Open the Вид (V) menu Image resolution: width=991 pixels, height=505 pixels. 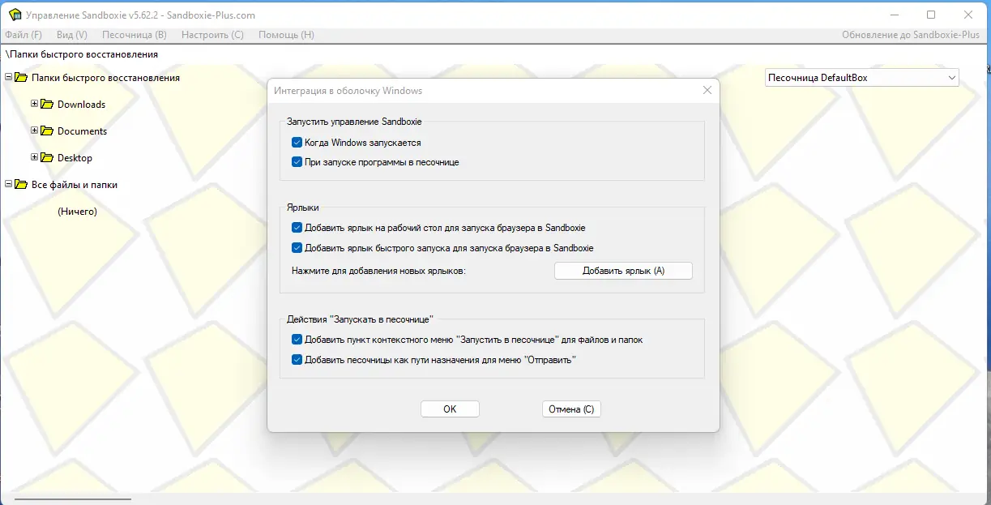pyautogui.click(x=72, y=35)
